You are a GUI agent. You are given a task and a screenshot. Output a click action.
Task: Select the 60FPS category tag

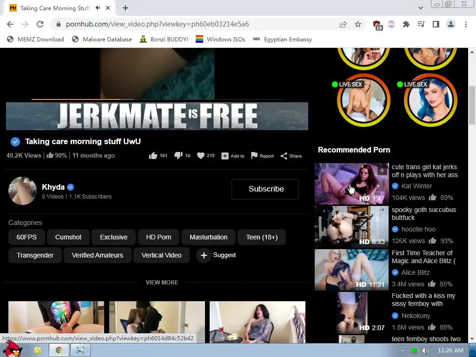[26, 237]
